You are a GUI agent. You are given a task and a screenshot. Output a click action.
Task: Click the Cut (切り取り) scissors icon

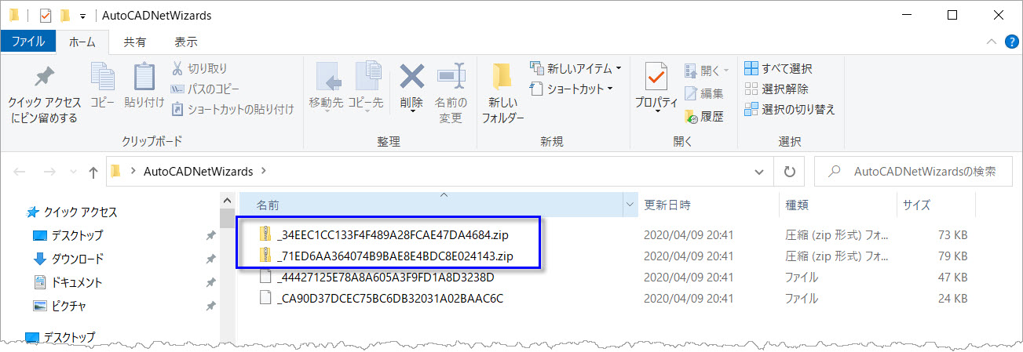click(177, 68)
